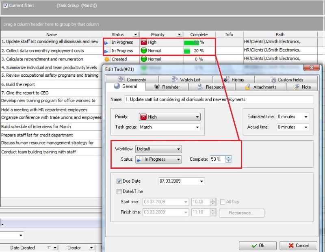Uncheck the Current filter checkbox
325x252 pixels.
pyautogui.click(x=5, y=6)
